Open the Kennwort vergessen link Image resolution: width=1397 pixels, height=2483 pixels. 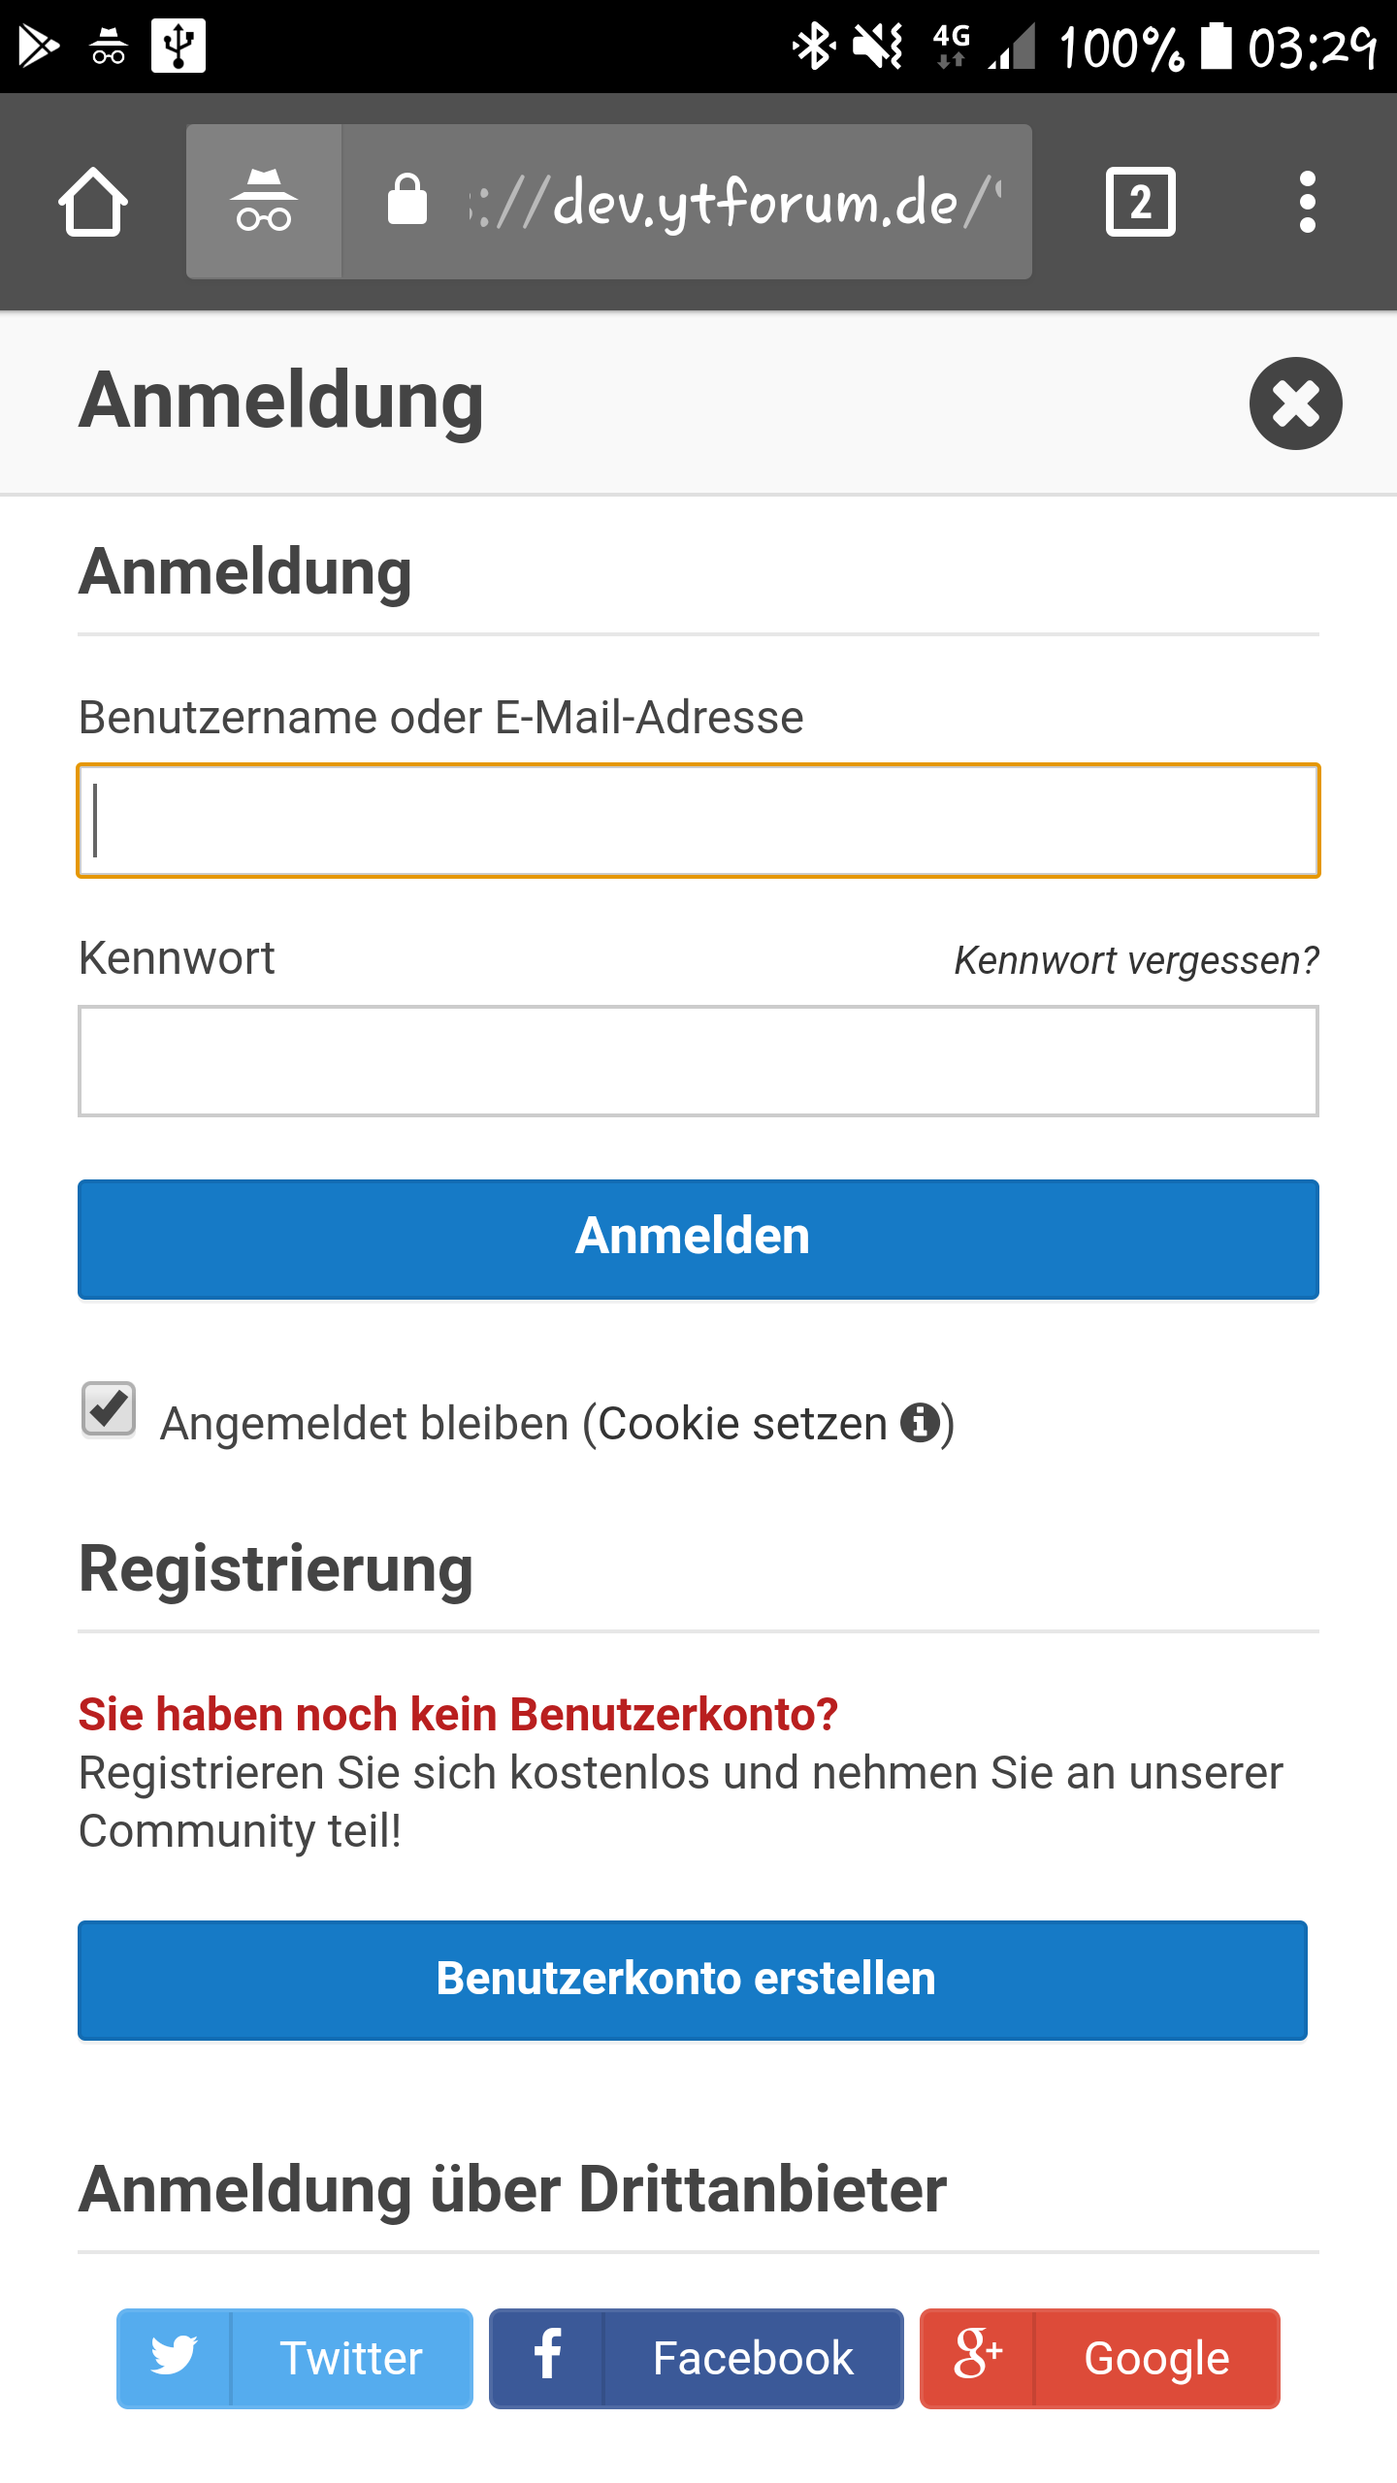1136,960
